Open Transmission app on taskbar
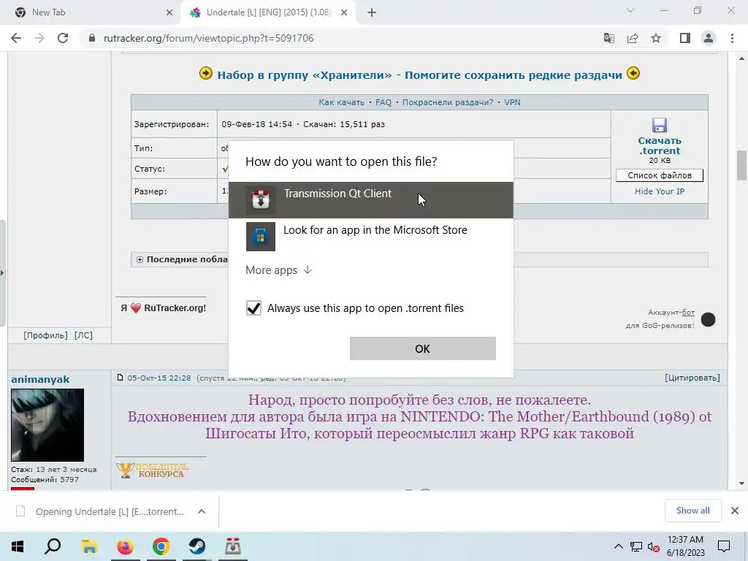 click(x=233, y=546)
